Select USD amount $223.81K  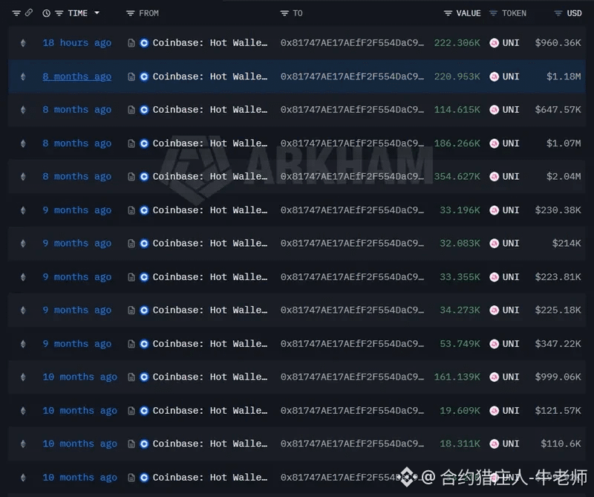click(558, 277)
